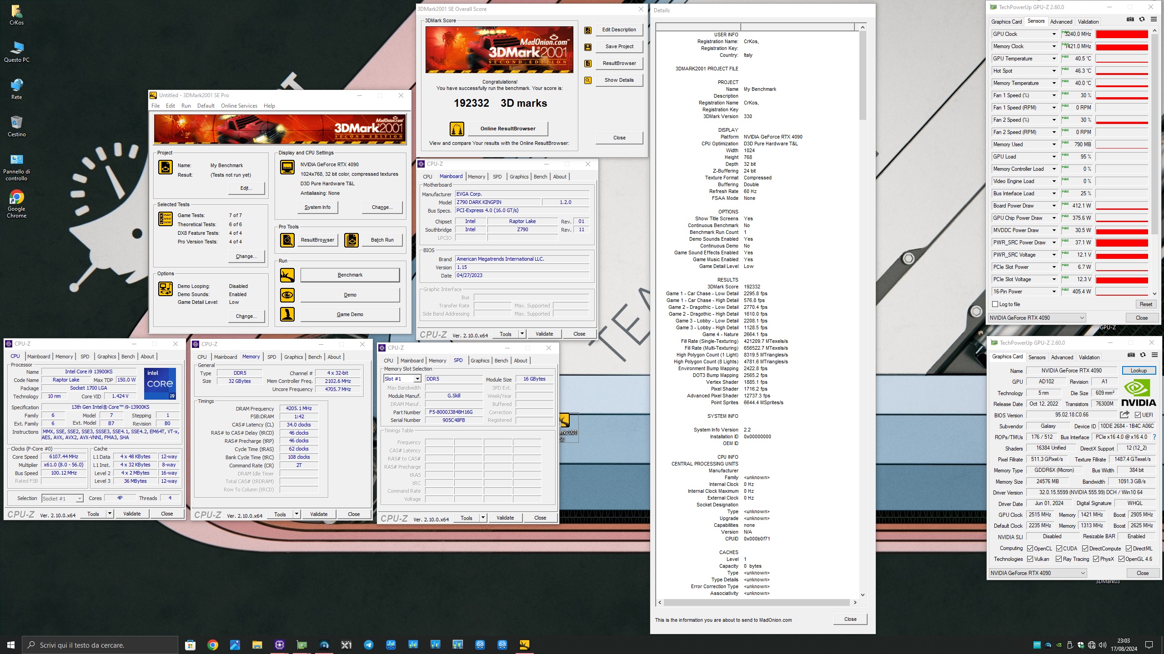
Task: Click the Selected Tests checklist icon
Action: coord(166,219)
